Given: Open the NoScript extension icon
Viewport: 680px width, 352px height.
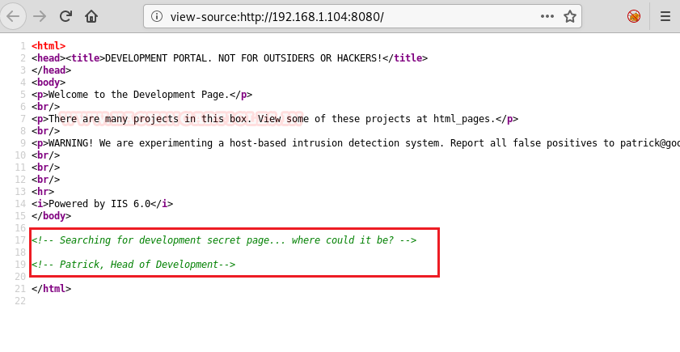Looking at the screenshot, I should (x=634, y=16).
